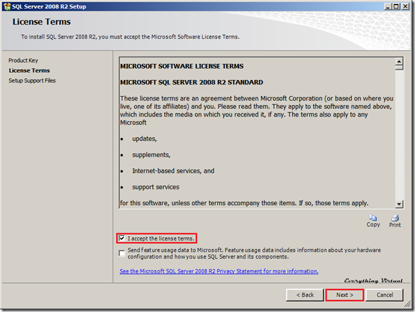Click 'Internet-based services, and' bullet text
The width and height of the screenshot is (415, 312).
click(x=173, y=171)
